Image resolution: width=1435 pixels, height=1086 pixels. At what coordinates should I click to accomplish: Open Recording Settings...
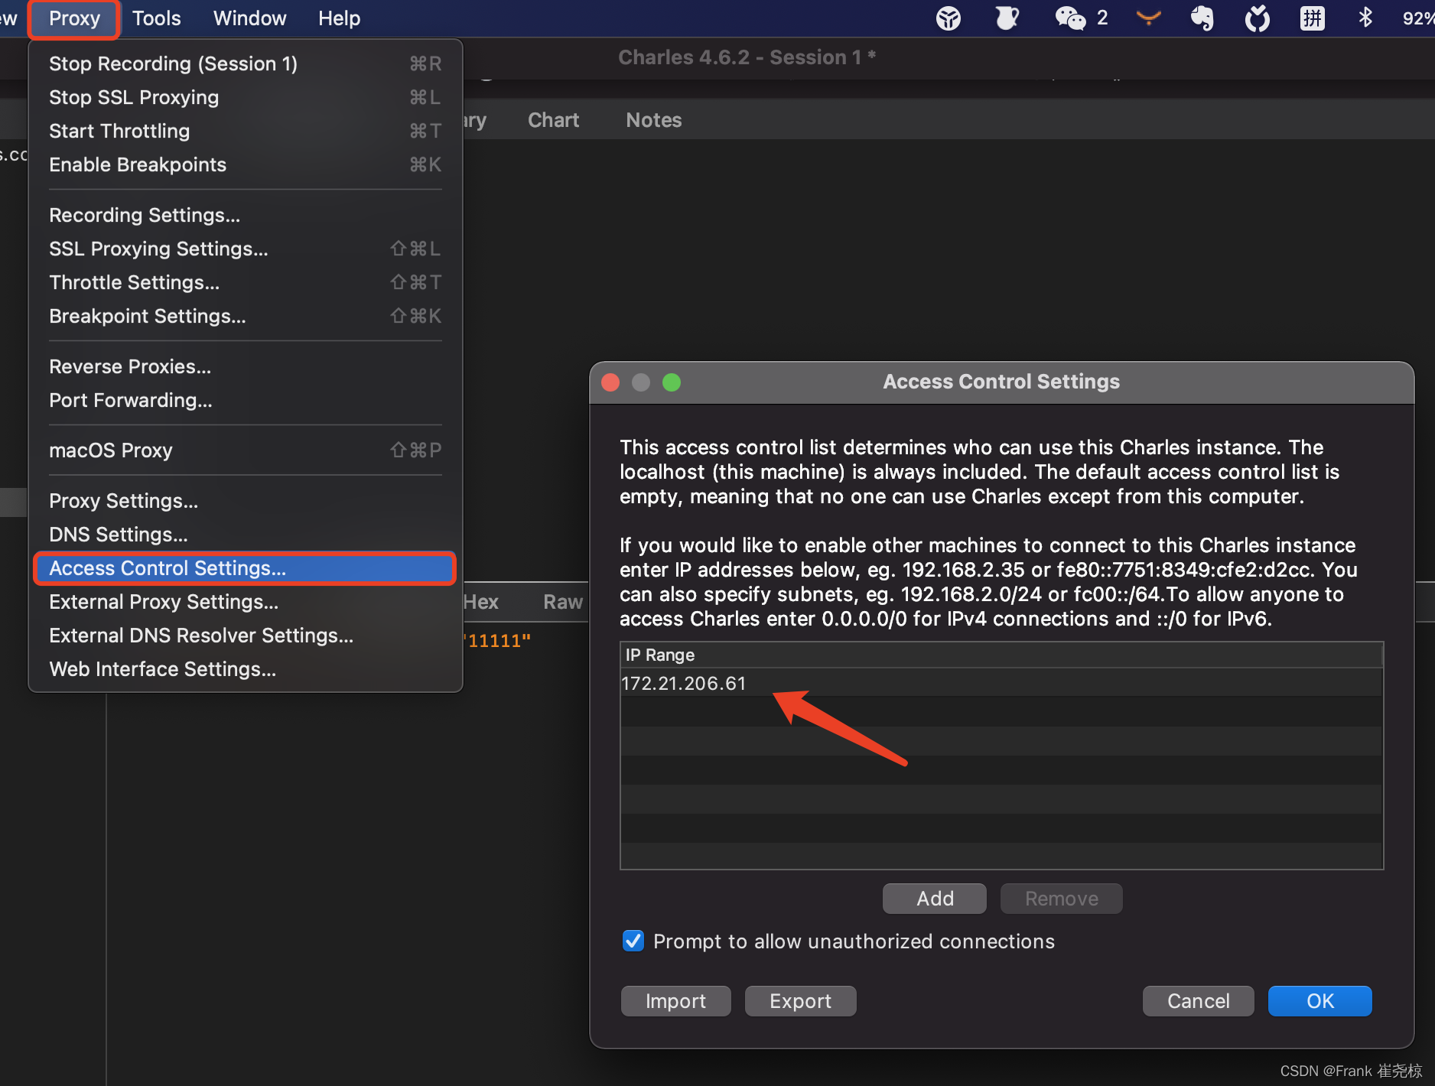pyautogui.click(x=245, y=215)
